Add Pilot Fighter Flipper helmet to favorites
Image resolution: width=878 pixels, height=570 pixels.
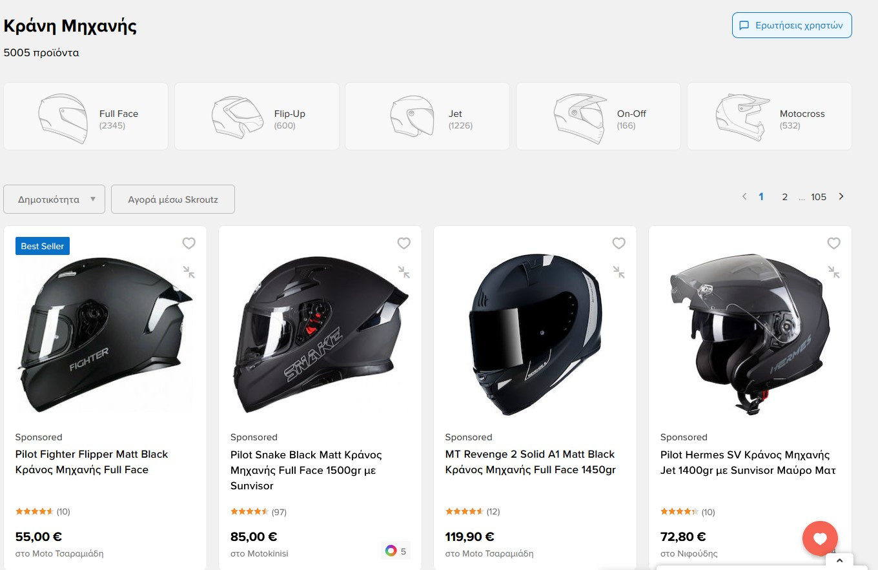[x=189, y=243]
